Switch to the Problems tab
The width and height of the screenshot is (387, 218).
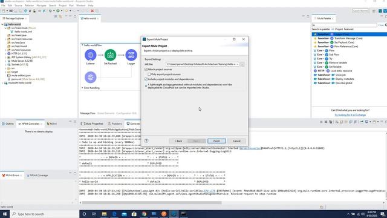tap(115, 124)
